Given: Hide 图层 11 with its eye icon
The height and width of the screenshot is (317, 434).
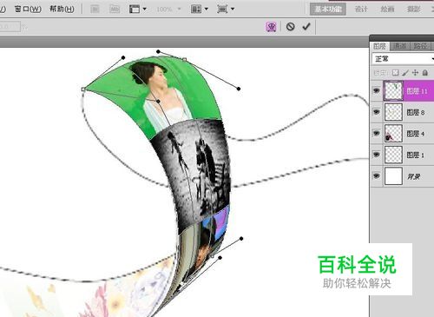Looking at the screenshot, I should 376,91.
